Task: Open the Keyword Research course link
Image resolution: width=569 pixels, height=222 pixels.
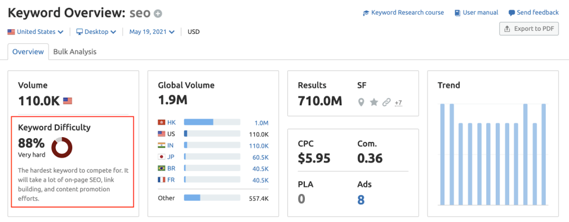Action: pyautogui.click(x=403, y=13)
